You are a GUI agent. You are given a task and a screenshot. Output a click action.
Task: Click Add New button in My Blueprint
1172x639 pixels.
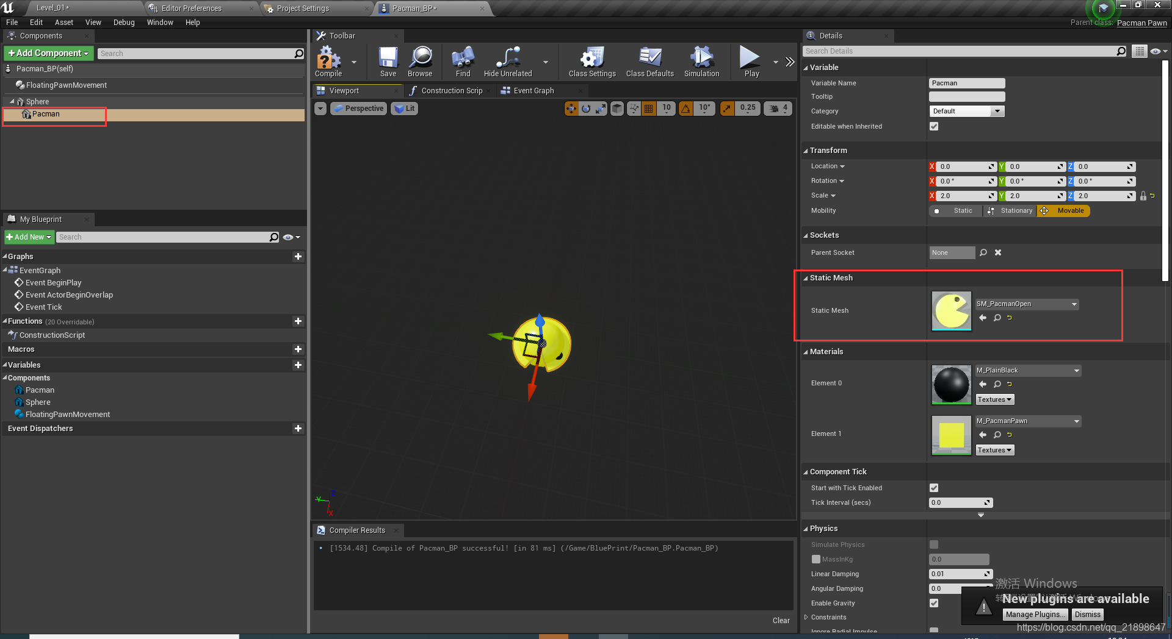pyautogui.click(x=29, y=237)
